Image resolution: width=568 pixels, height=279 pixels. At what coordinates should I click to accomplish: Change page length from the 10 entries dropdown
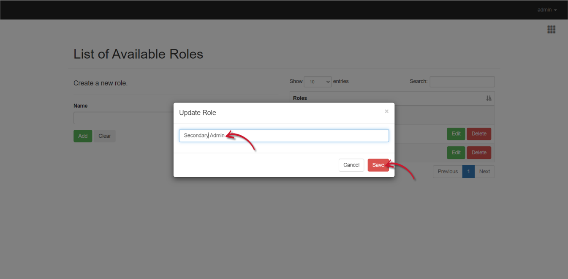pos(318,82)
